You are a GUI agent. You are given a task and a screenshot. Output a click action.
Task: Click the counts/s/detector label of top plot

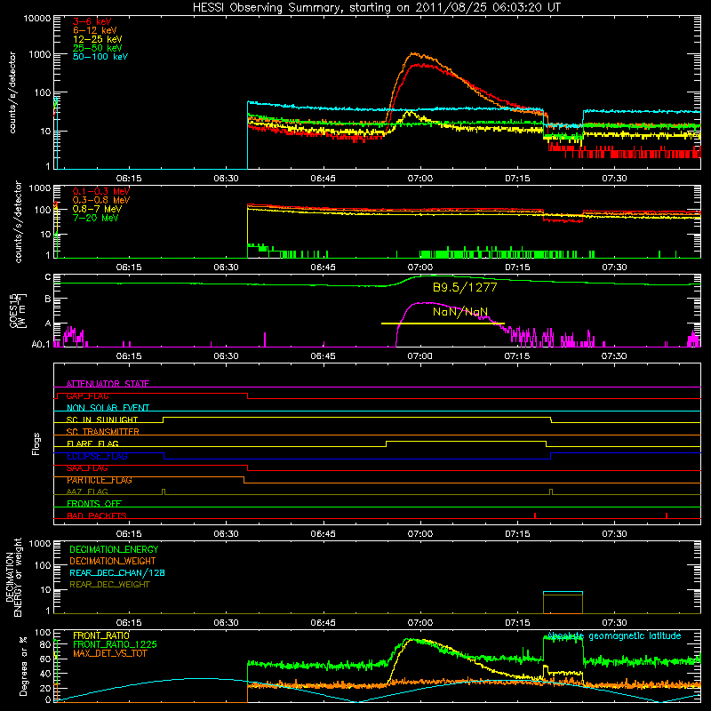click(12, 92)
